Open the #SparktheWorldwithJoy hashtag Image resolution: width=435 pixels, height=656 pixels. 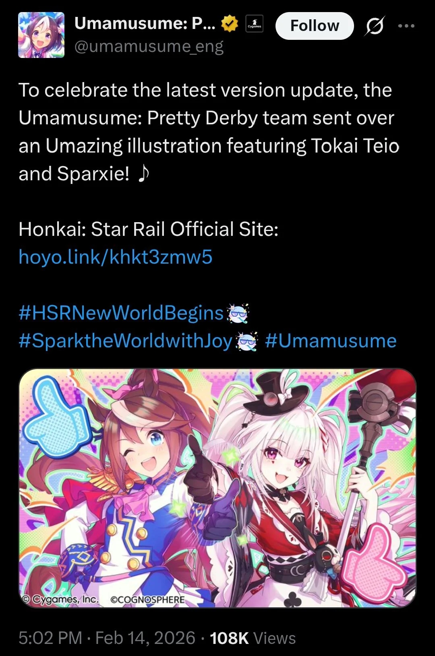pos(126,341)
